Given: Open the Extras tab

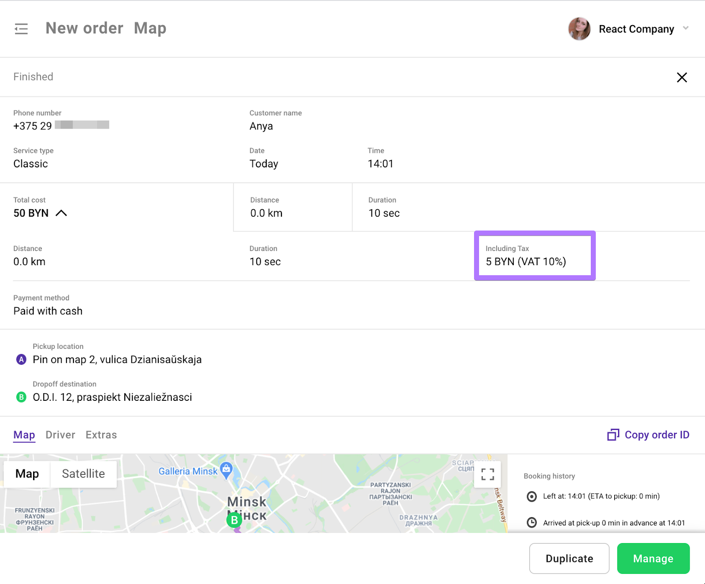Looking at the screenshot, I should [x=101, y=435].
